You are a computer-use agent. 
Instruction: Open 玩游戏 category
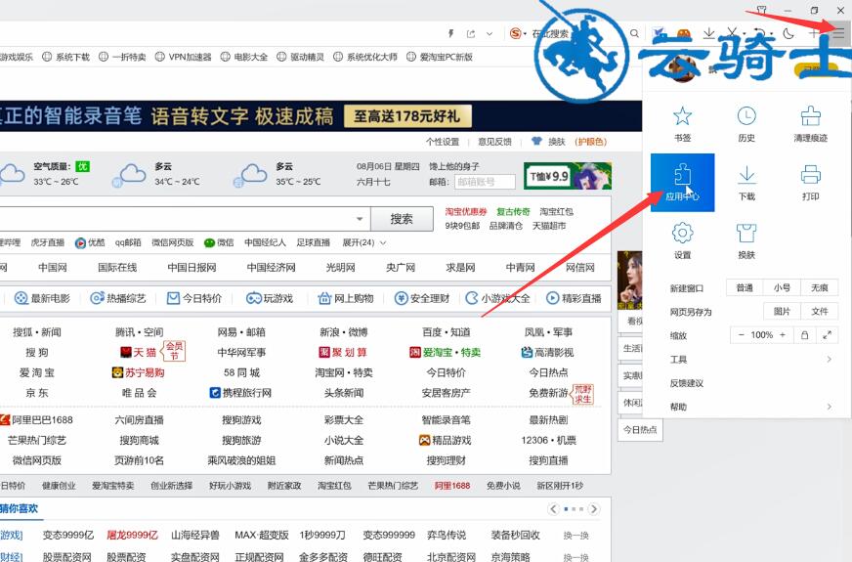(270, 298)
